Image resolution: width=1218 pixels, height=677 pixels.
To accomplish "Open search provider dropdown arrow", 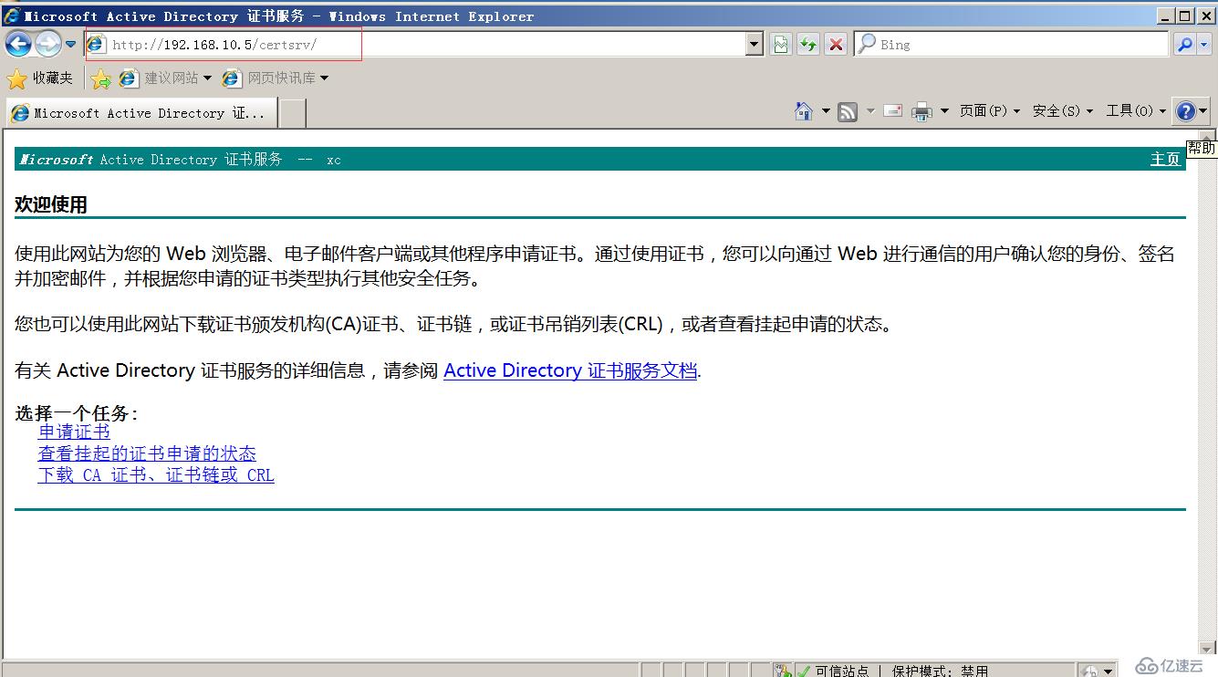I will click(1205, 44).
